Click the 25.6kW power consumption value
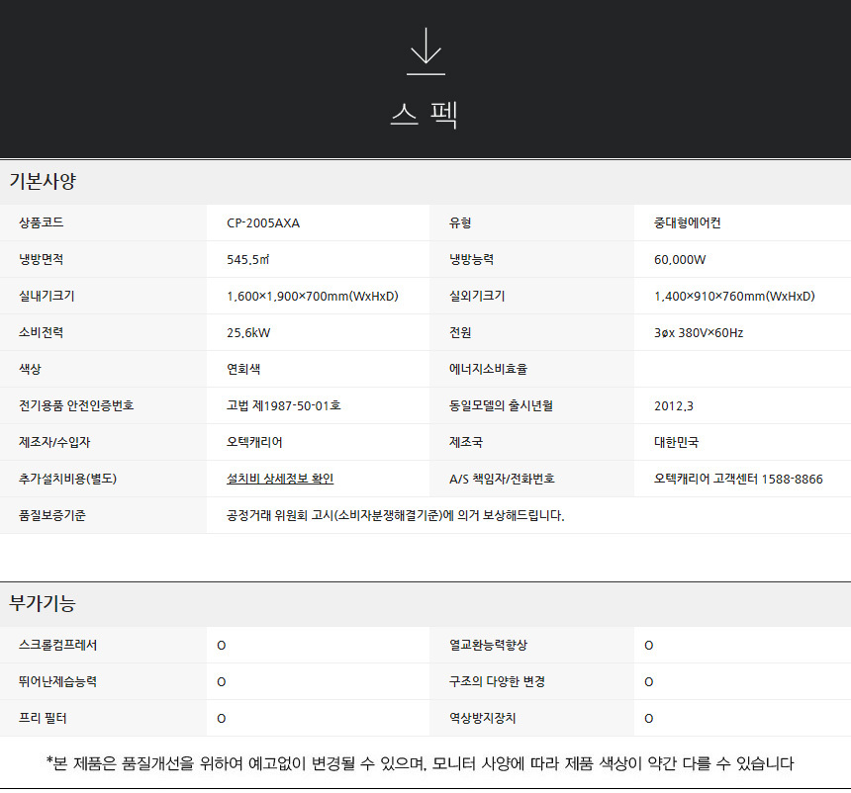 (x=248, y=333)
